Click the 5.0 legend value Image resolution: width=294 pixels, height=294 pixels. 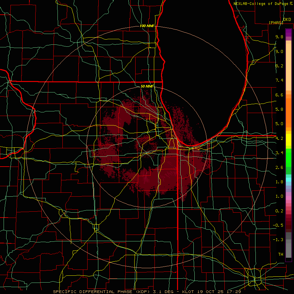click(x=279, y=124)
